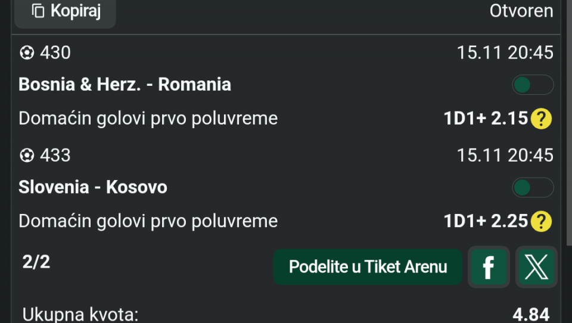
Task: Click the total odds value 4.84
Action: pyautogui.click(x=531, y=314)
